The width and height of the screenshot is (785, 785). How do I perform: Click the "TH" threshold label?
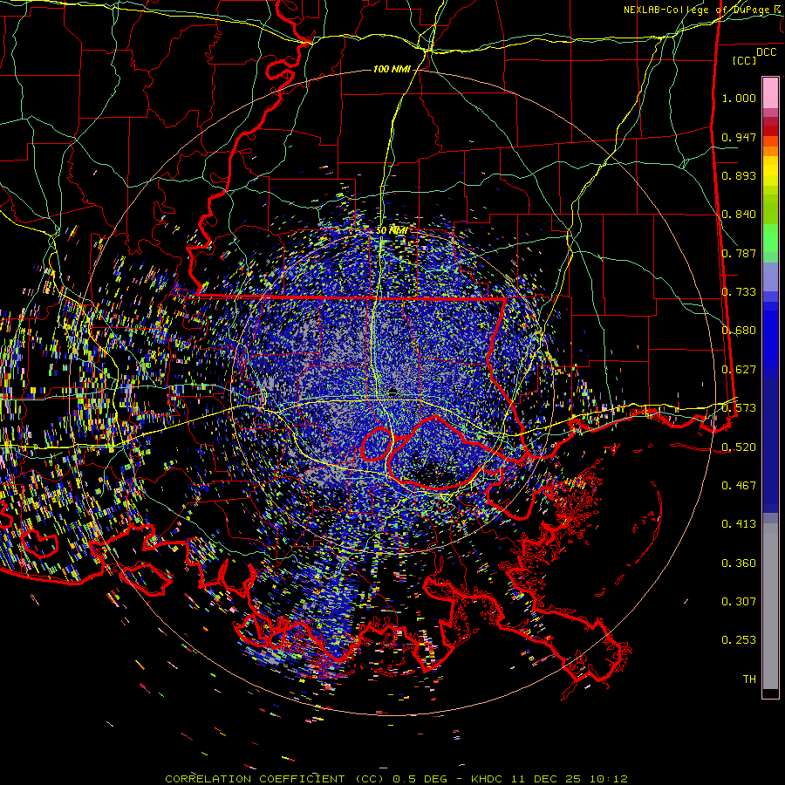tap(749, 679)
